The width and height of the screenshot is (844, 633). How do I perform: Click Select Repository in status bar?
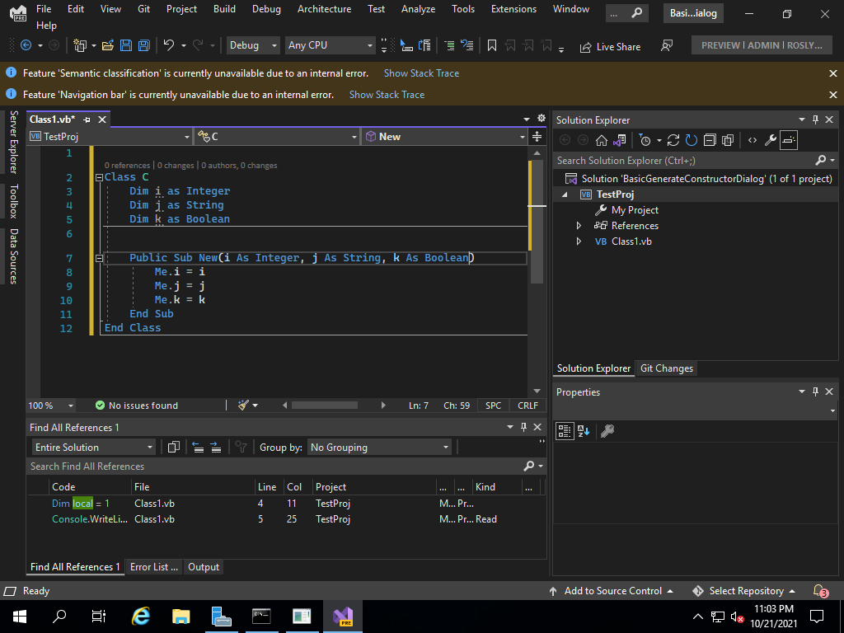click(x=744, y=591)
